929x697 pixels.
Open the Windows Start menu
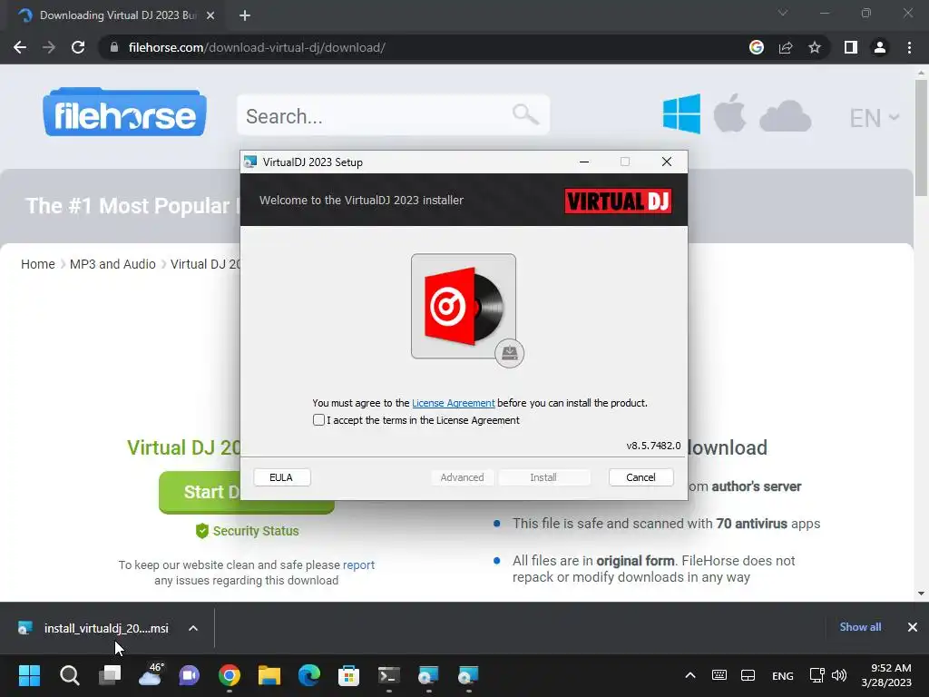point(30,675)
